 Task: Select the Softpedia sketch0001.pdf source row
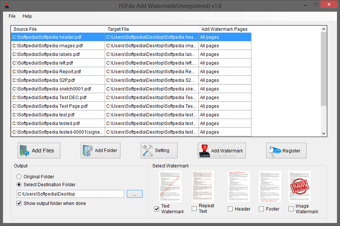[58, 89]
